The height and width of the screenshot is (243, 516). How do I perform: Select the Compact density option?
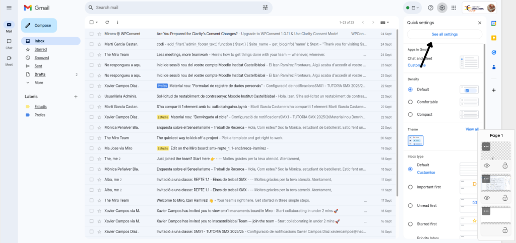click(410, 114)
